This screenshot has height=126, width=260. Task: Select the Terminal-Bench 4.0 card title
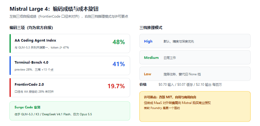(31, 62)
